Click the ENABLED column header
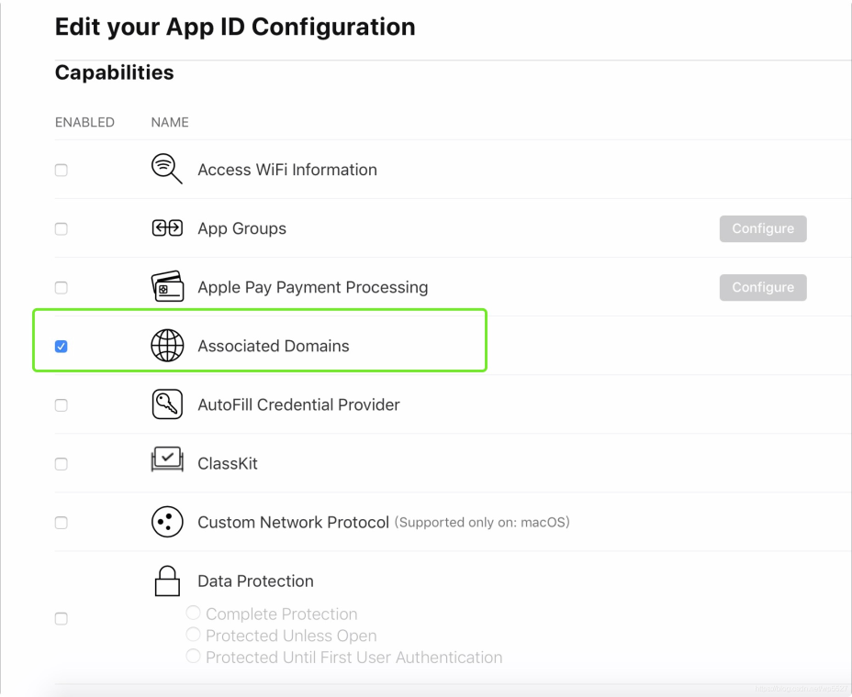 (x=84, y=122)
